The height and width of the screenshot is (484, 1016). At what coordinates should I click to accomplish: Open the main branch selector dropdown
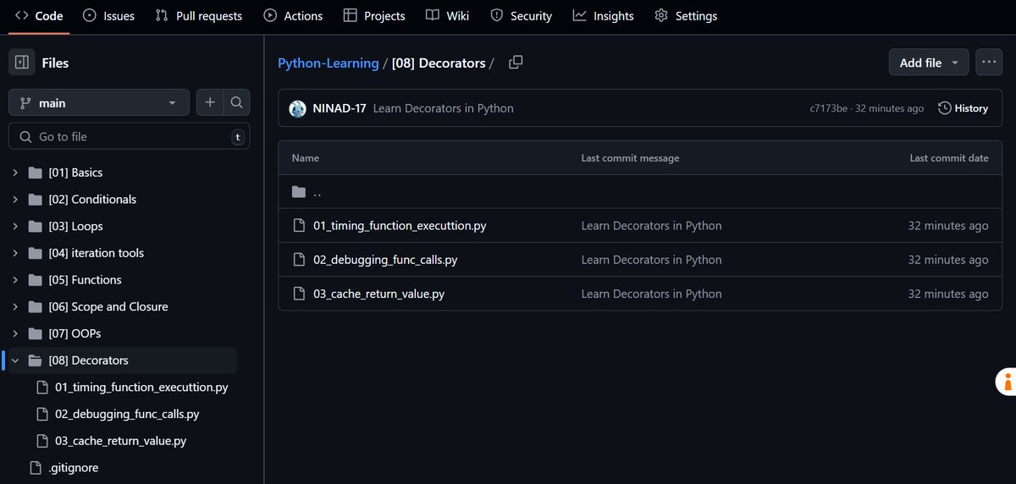coord(98,103)
